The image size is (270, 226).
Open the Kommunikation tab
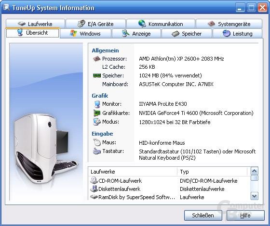[x=161, y=24]
